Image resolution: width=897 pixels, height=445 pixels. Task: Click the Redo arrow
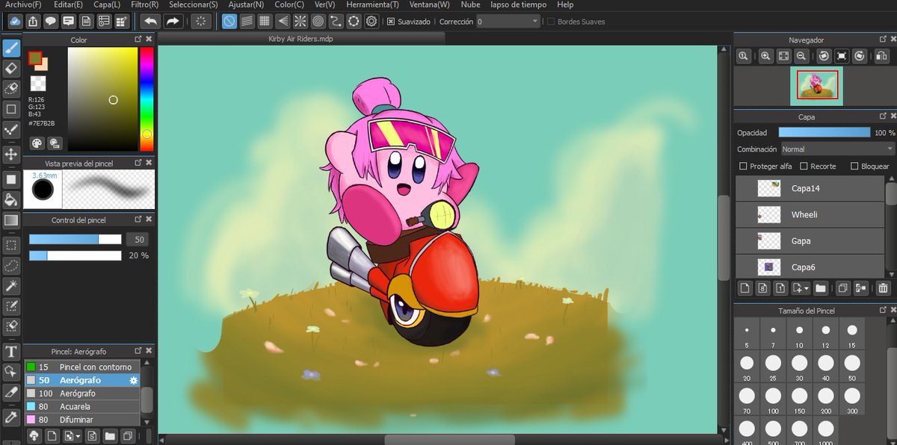coord(173,22)
